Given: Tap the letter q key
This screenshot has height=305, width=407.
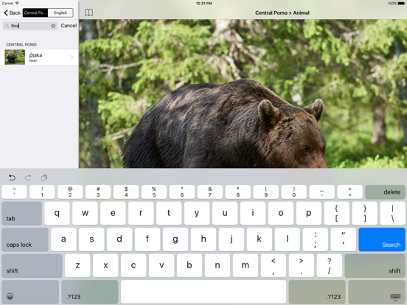Looking at the screenshot, I should 57,214.
